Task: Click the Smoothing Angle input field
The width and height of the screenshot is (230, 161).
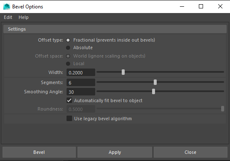Action: point(81,92)
